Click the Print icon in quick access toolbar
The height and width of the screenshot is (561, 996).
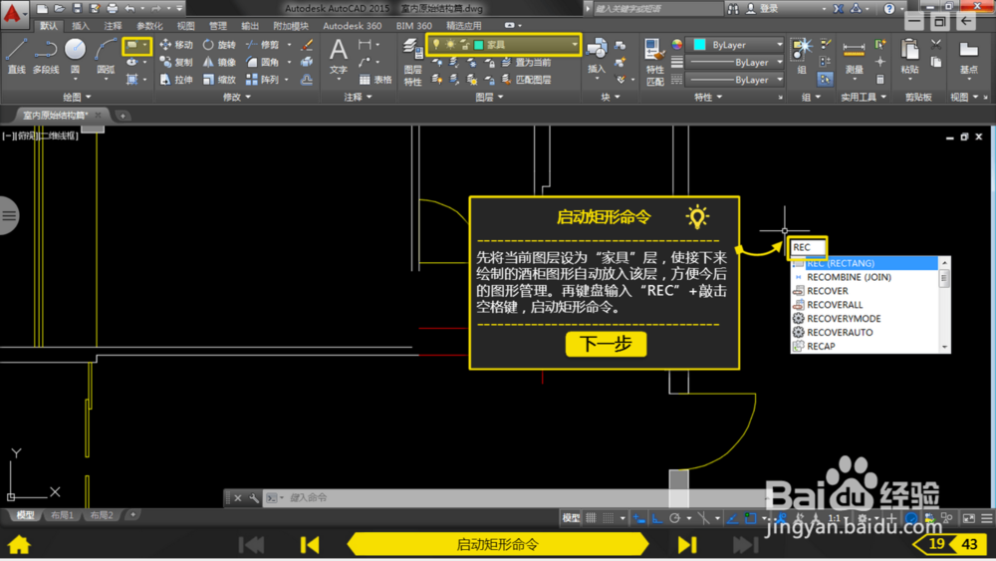click(113, 8)
